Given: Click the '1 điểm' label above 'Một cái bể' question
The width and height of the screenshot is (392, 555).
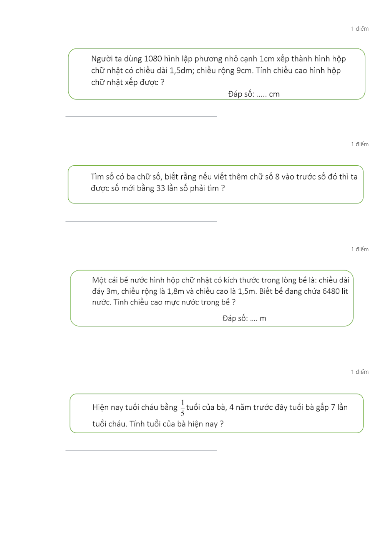Looking at the screenshot, I should 360,249.
